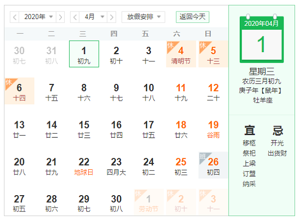Go to next month with right arrow
The width and height of the screenshot is (299, 220).
click(112, 17)
